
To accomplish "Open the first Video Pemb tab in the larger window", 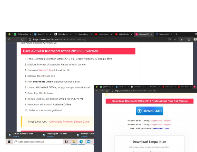I will point(63,34).
